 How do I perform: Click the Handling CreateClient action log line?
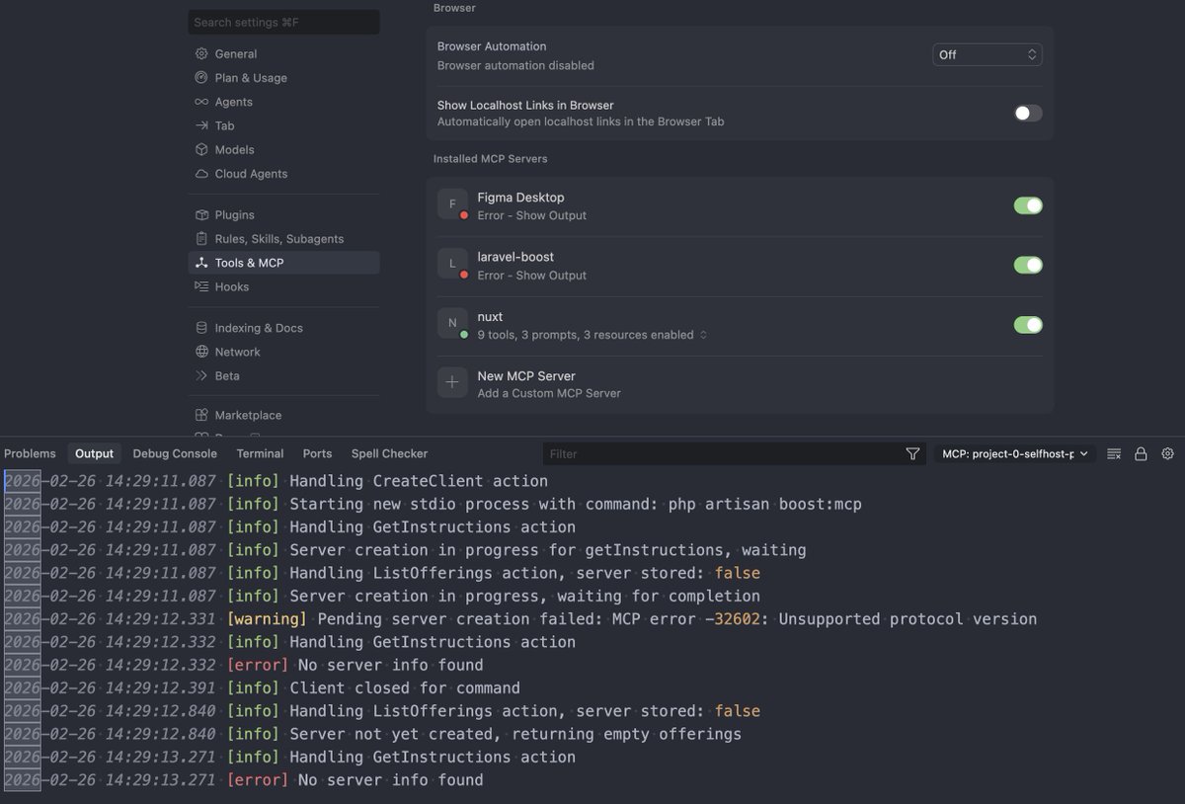point(276,482)
